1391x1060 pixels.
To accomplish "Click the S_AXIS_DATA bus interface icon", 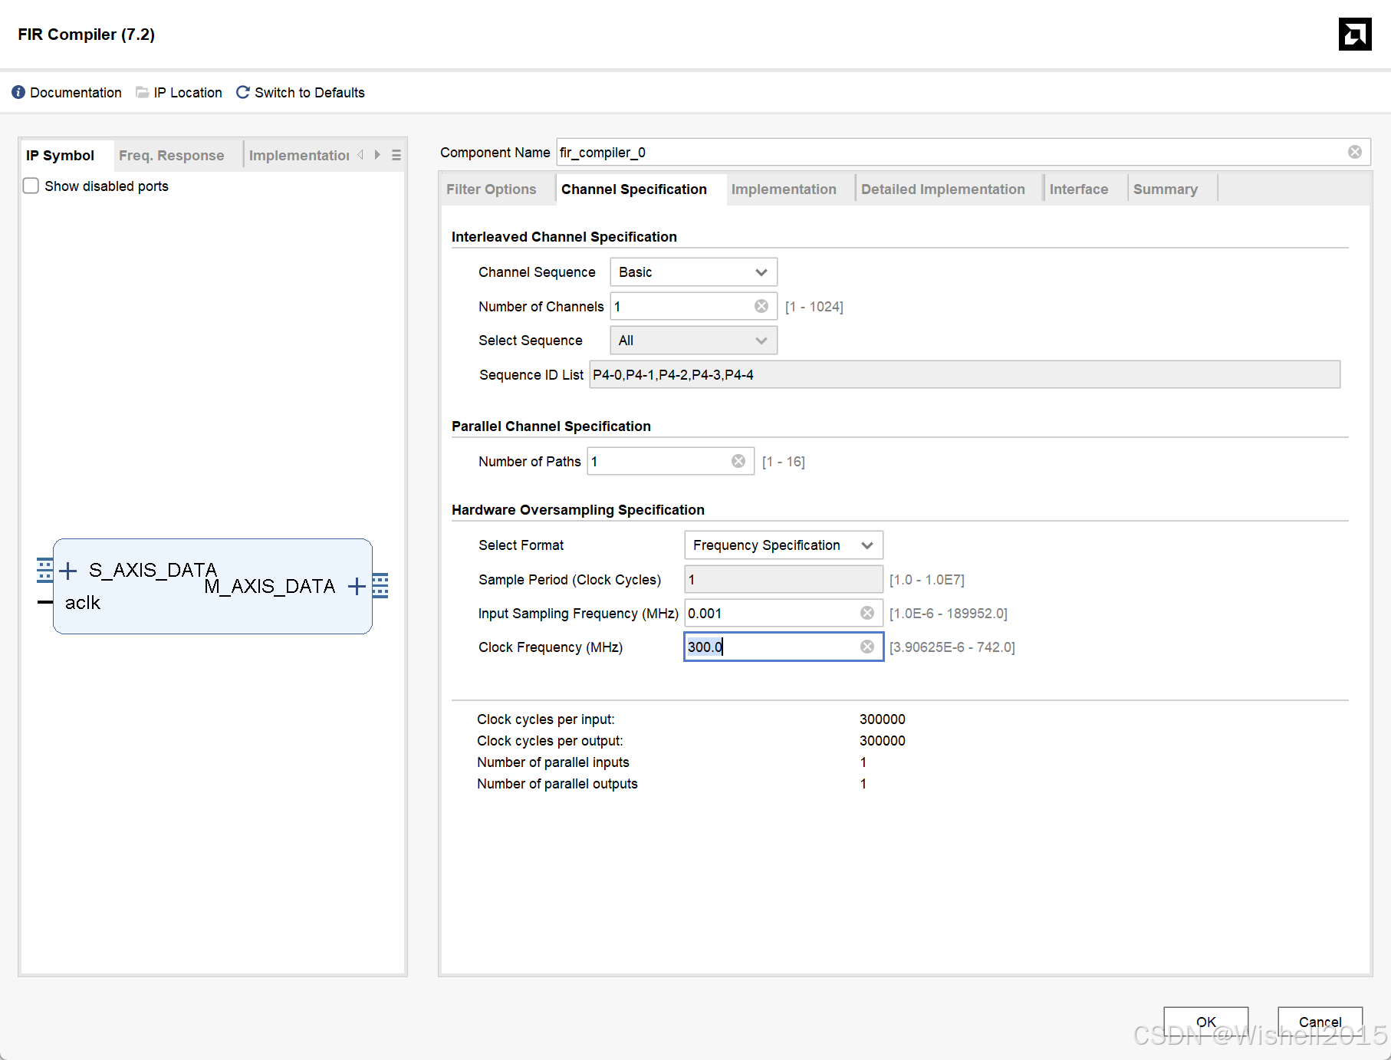I will coord(44,570).
